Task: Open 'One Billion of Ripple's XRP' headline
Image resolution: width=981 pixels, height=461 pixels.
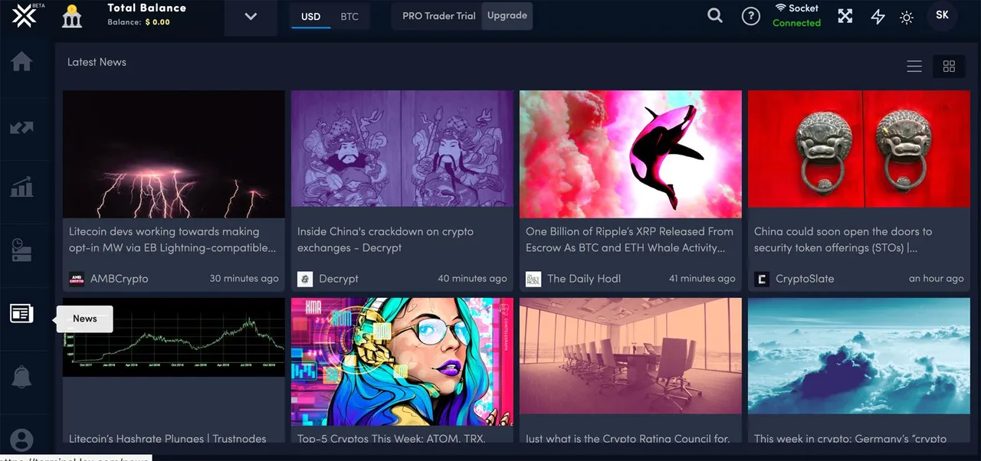Action: coord(630,240)
